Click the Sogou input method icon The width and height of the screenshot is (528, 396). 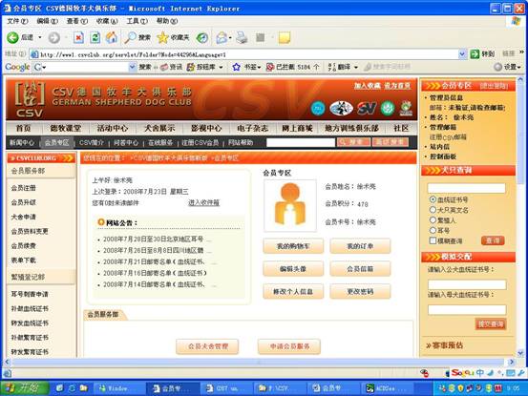click(x=463, y=373)
